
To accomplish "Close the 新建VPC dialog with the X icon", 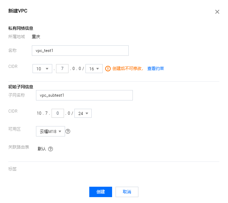I will pyautogui.click(x=217, y=12).
